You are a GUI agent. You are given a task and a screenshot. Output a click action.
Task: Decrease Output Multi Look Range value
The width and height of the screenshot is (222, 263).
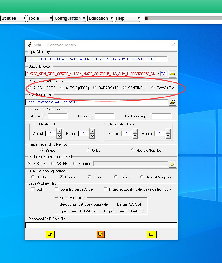pyautogui.click(x=168, y=136)
